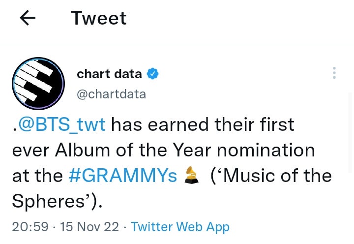Click the word Spheres in the tweet
The image size is (354, 244).
[49, 201]
